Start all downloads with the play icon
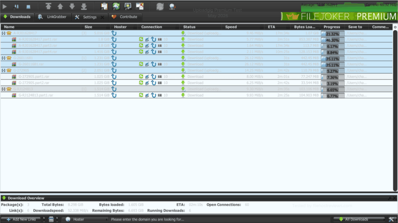This screenshot has width=398, height=223. pos(5,6)
